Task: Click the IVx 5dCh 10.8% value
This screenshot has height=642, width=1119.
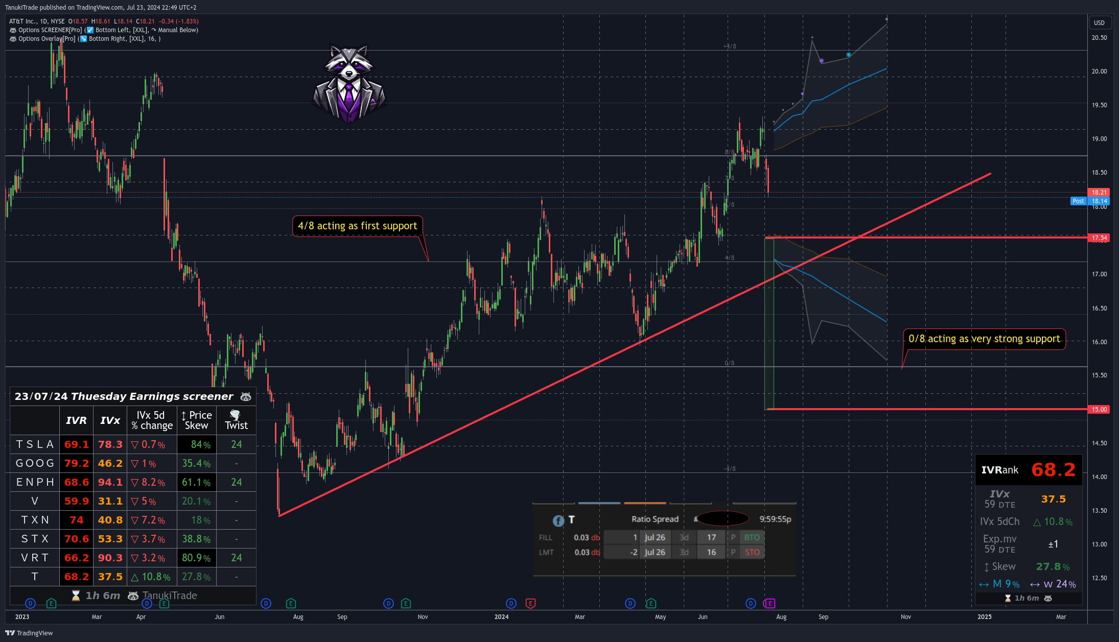Action: 1053,521
